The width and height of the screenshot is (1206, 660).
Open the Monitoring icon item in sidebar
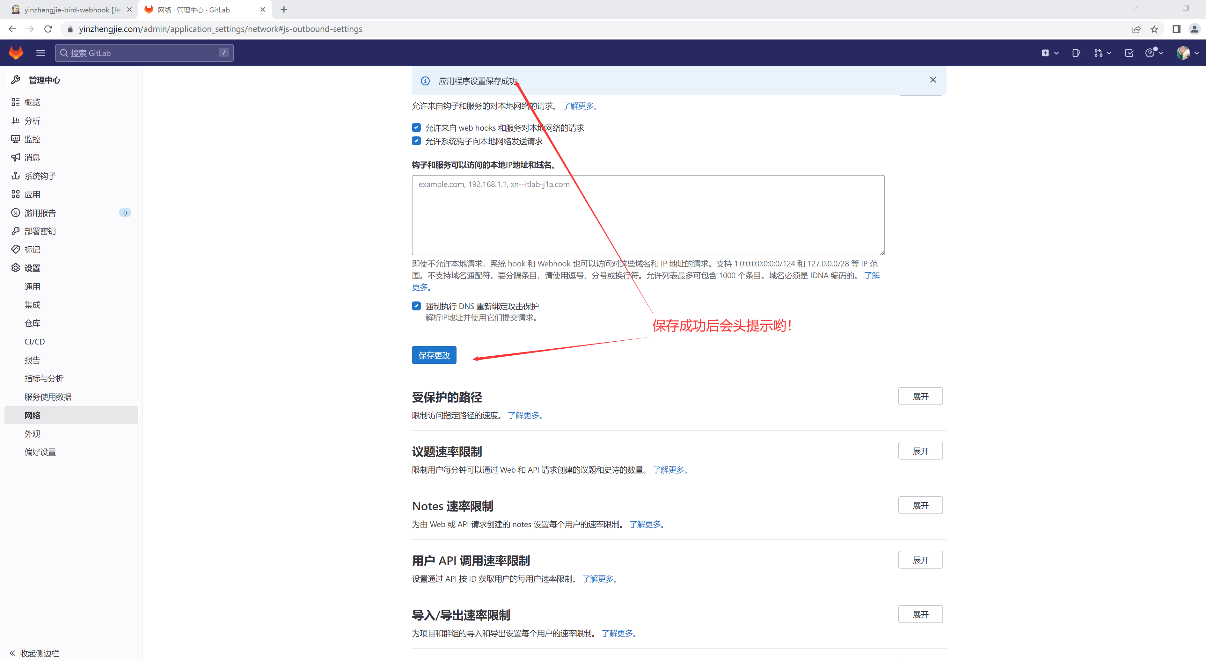click(15, 139)
